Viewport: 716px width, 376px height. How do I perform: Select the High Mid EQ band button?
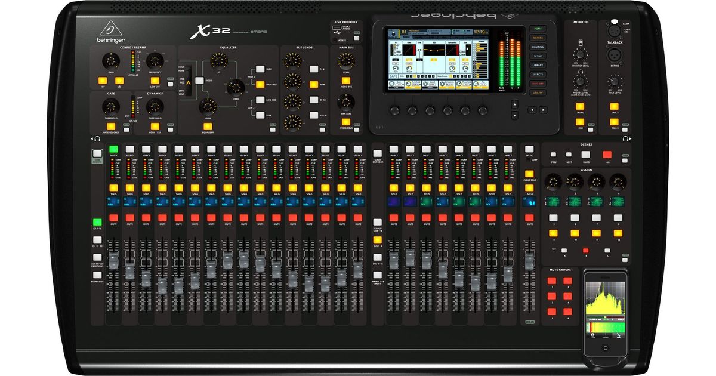261,84
